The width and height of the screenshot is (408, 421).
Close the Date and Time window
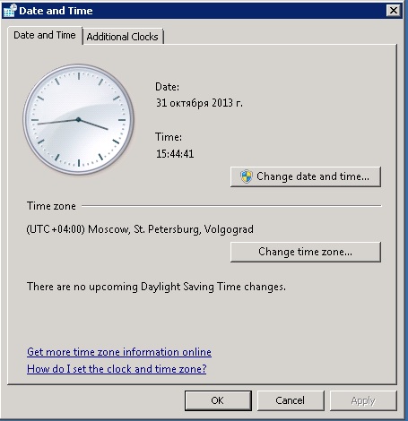pyautogui.click(x=394, y=11)
